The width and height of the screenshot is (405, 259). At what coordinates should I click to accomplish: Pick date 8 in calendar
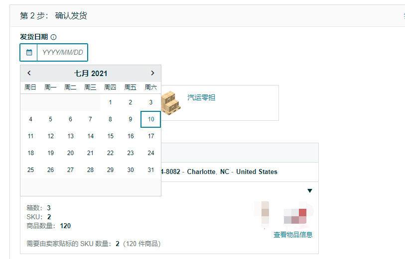point(110,119)
